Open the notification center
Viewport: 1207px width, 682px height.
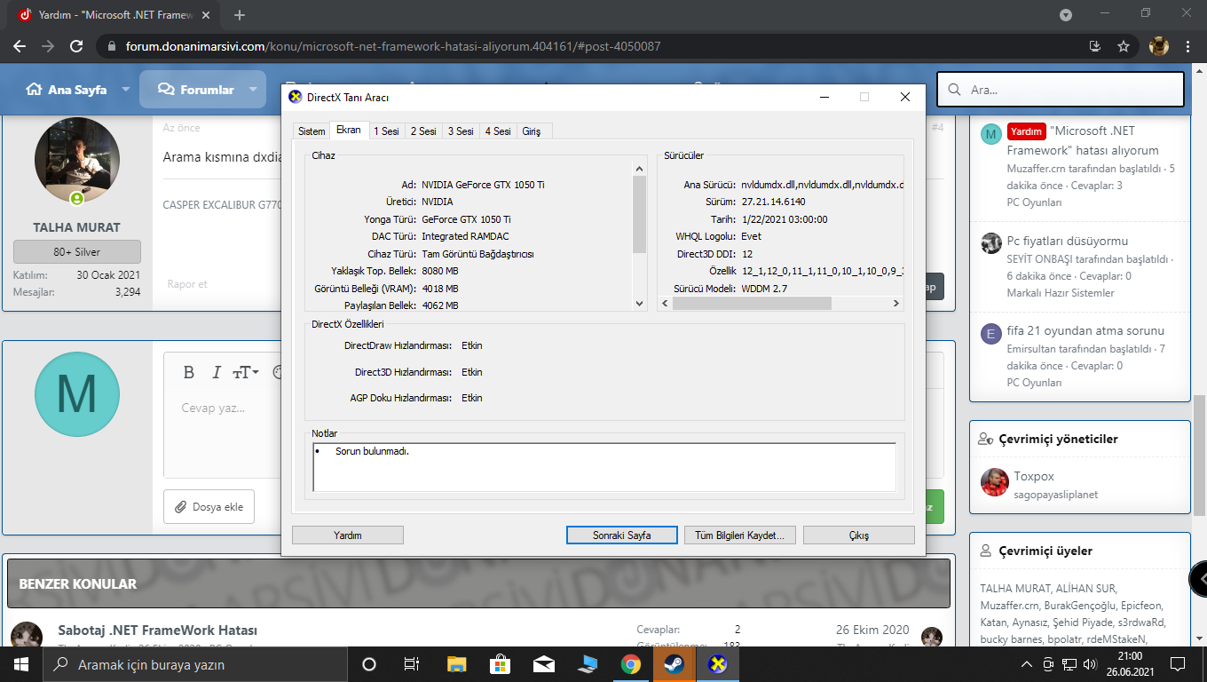point(1178,664)
